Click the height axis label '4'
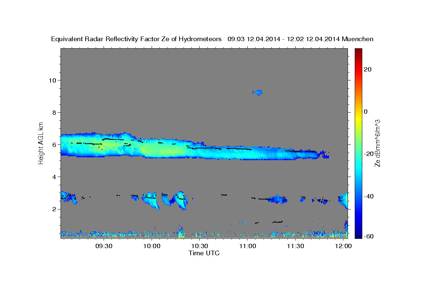 pyautogui.click(x=54, y=177)
